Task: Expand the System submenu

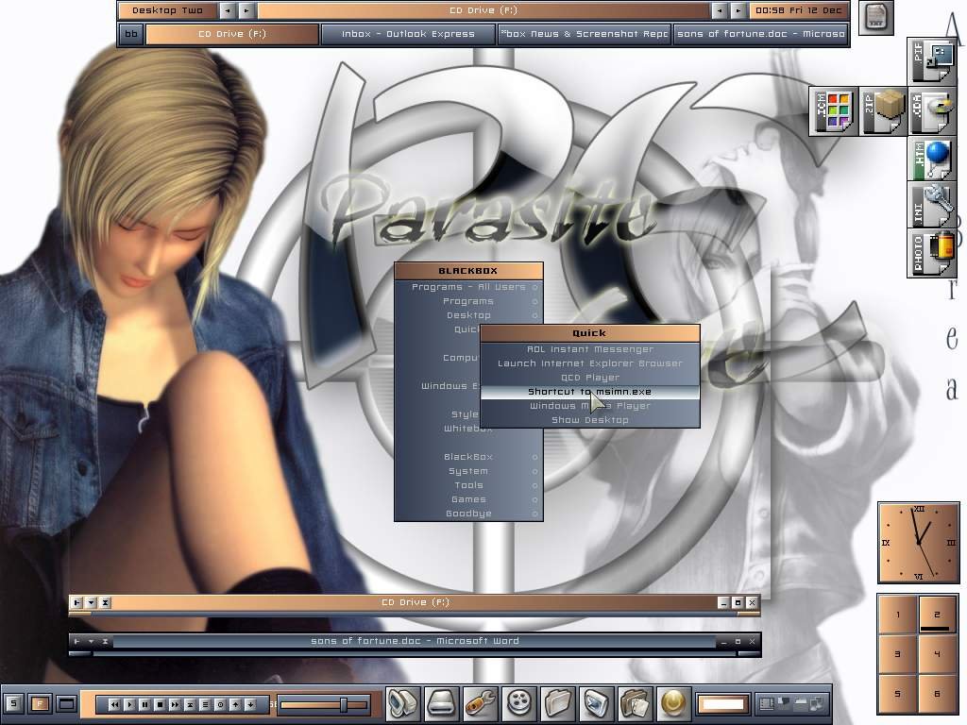Action: tap(468, 471)
